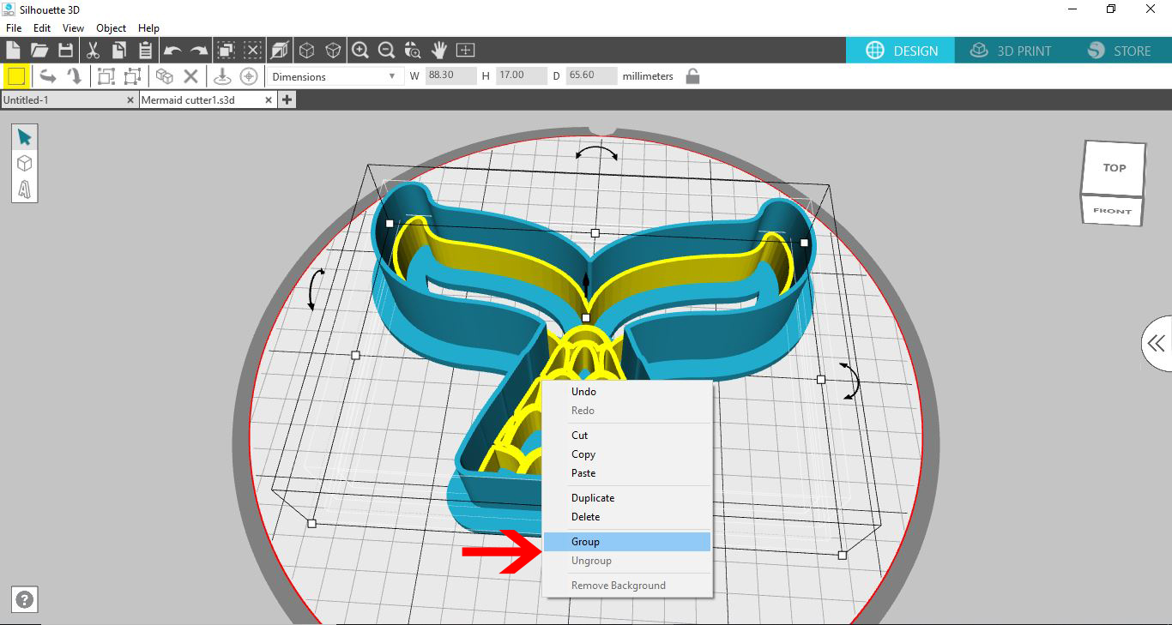
Task: Click the Select All toolbar icon
Action: point(226,50)
